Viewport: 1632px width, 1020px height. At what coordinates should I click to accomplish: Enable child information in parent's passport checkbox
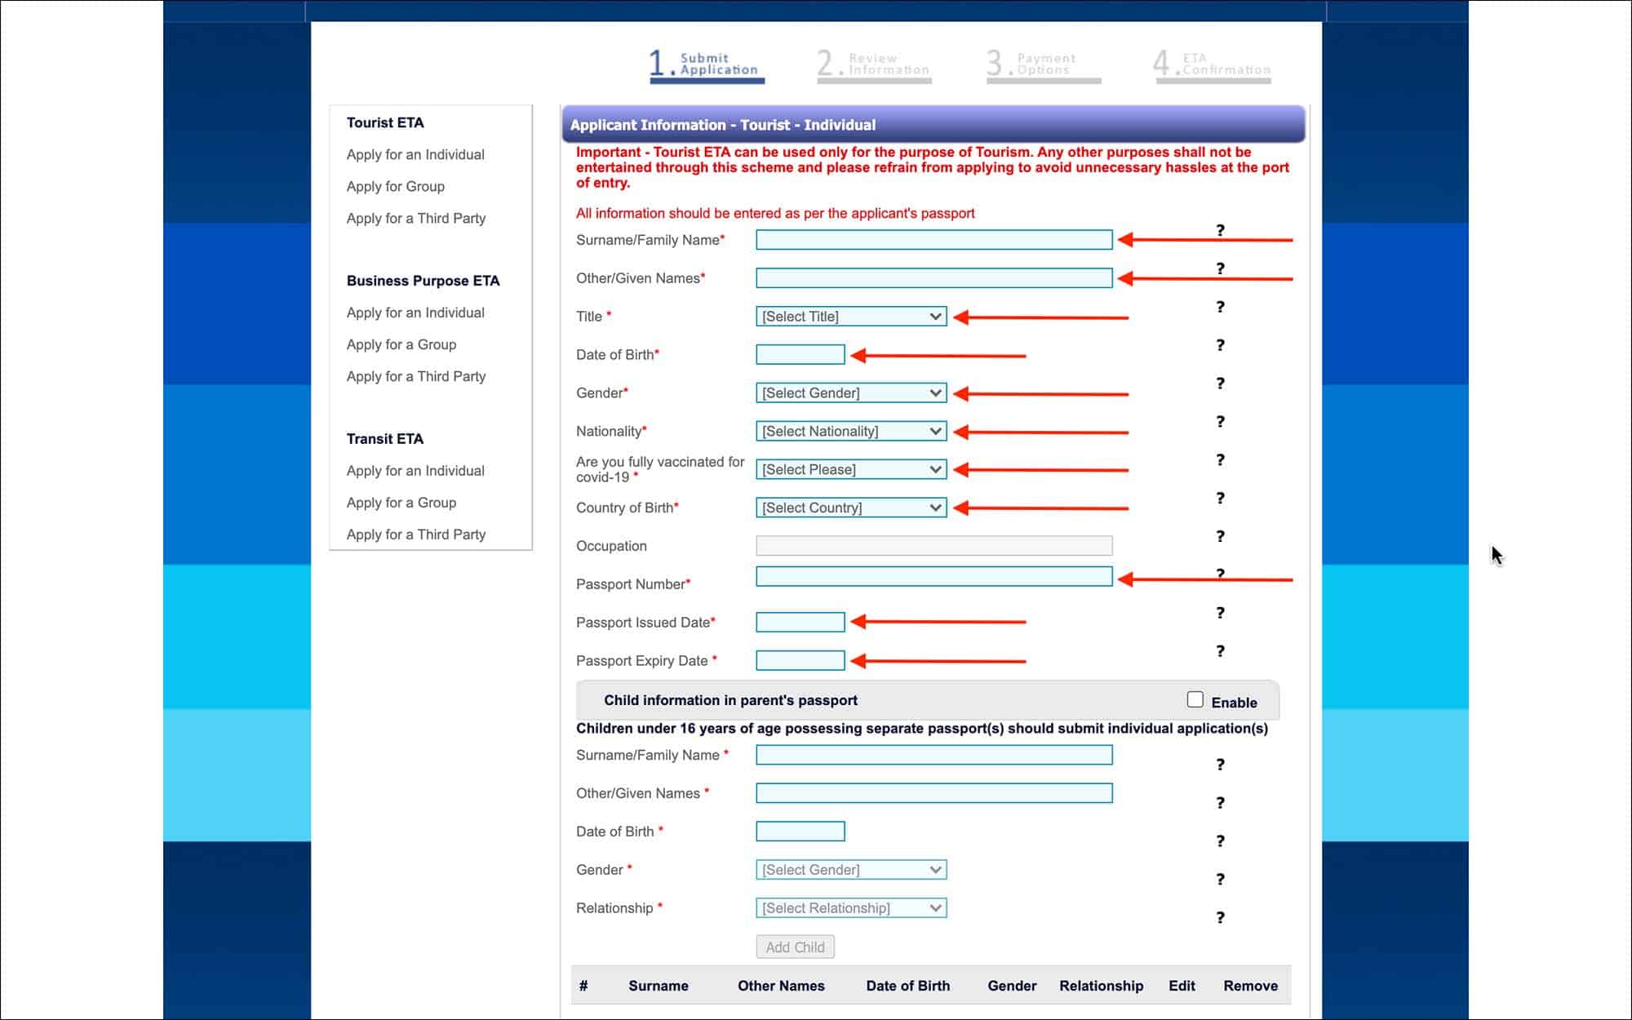(1195, 699)
